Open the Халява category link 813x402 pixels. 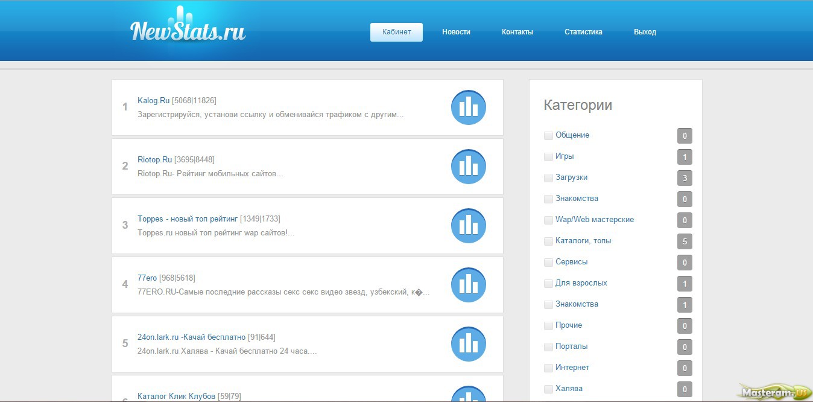(x=569, y=389)
